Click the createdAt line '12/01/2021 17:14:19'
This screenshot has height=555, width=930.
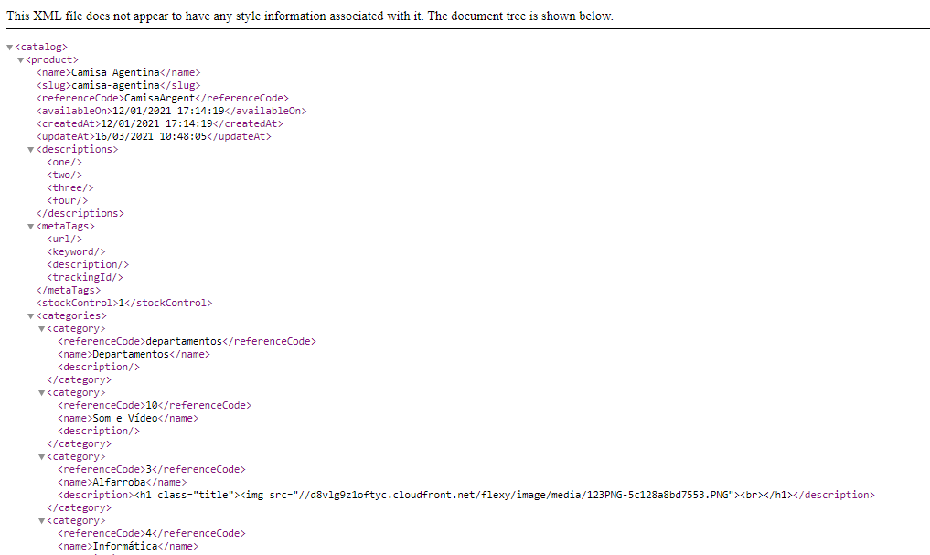pyautogui.click(x=159, y=124)
